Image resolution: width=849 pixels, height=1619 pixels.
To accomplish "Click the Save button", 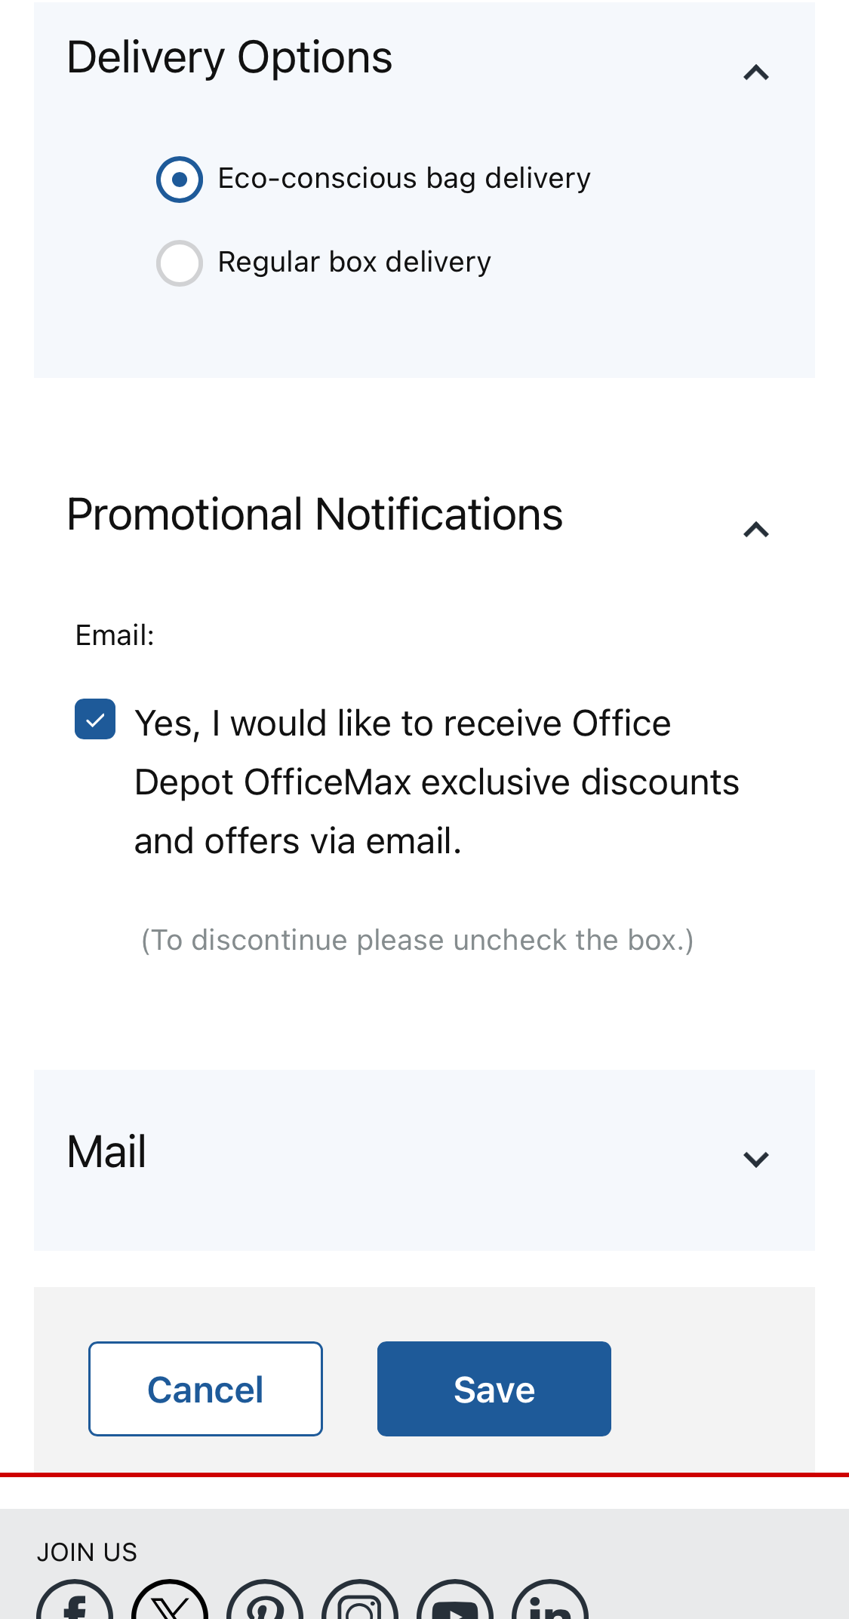I will point(494,1388).
